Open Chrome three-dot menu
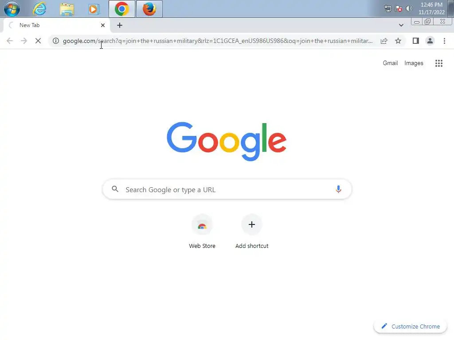454x340 pixels. pos(444,41)
